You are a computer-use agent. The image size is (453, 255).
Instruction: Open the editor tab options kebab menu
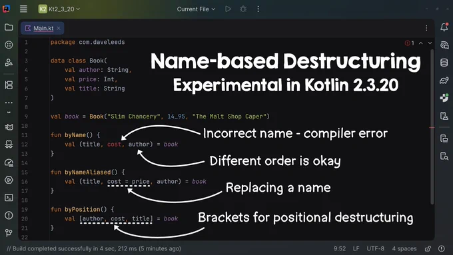426,28
